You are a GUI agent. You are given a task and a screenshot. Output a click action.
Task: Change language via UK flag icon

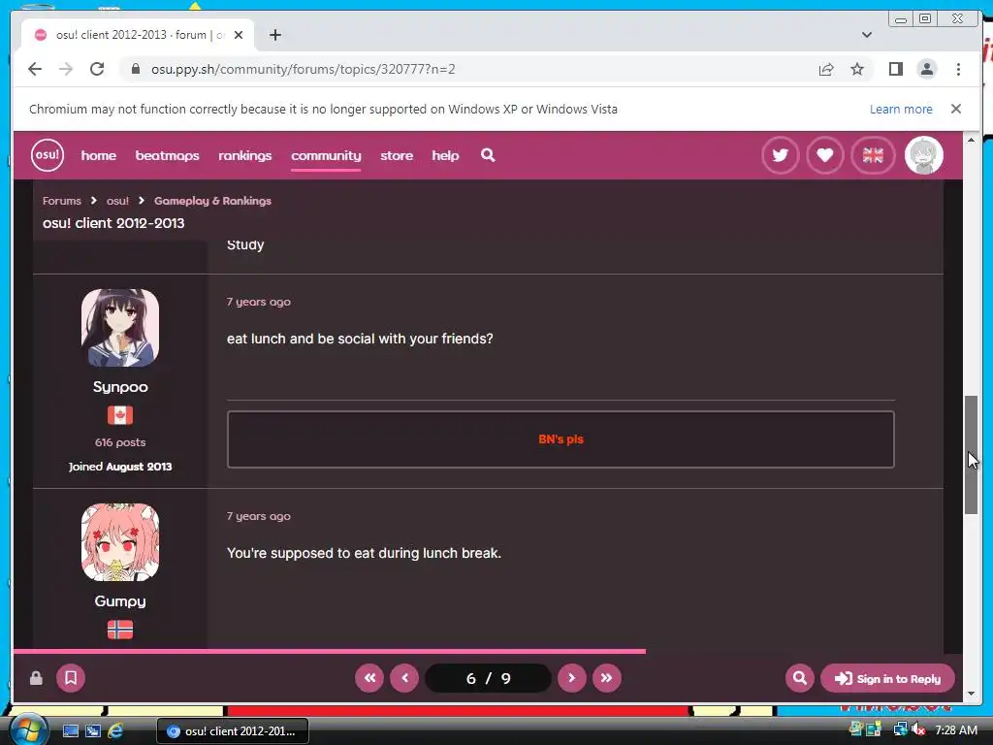pyautogui.click(x=873, y=155)
